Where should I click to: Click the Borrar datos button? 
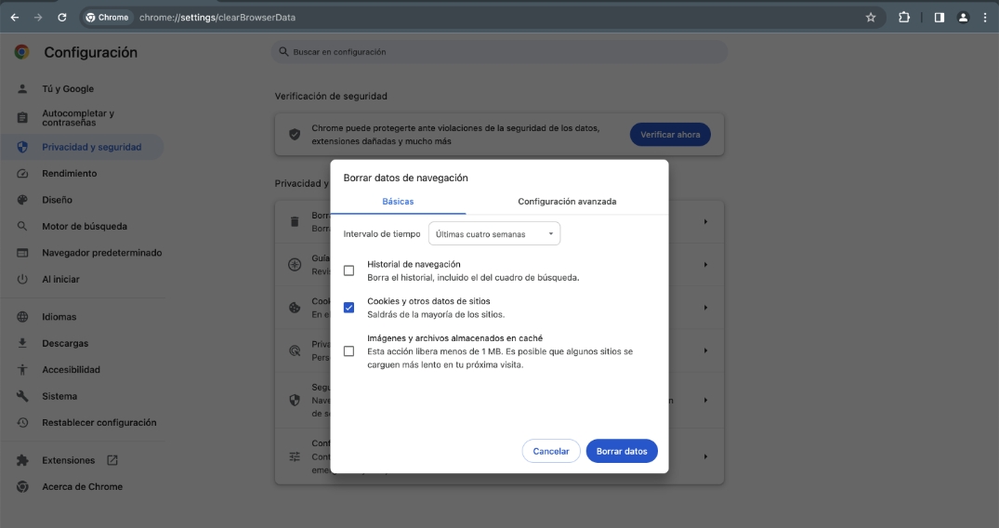[x=622, y=451]
